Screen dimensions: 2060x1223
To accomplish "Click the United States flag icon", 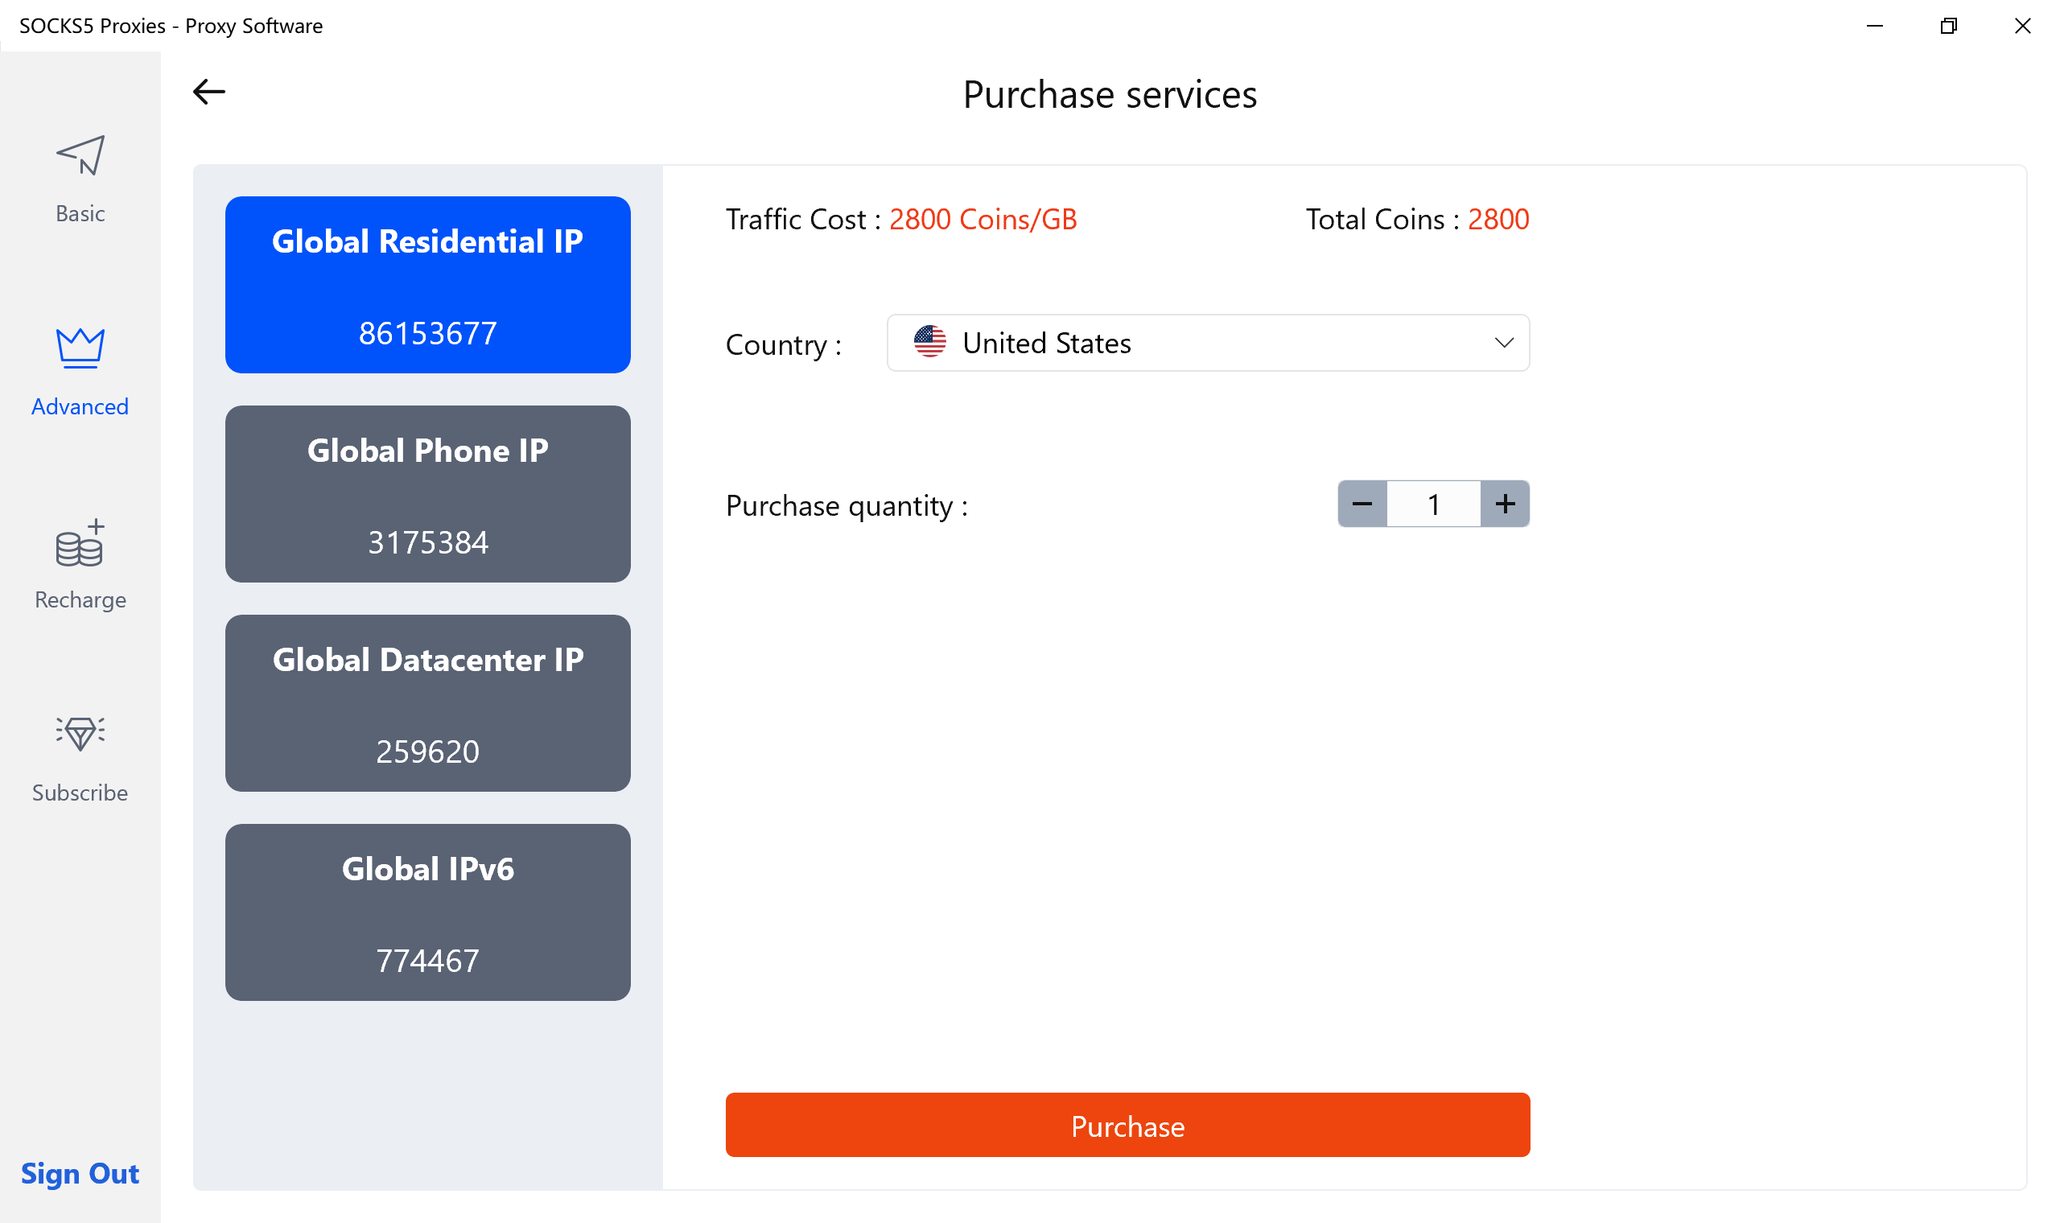I will (x=929, y=343).
